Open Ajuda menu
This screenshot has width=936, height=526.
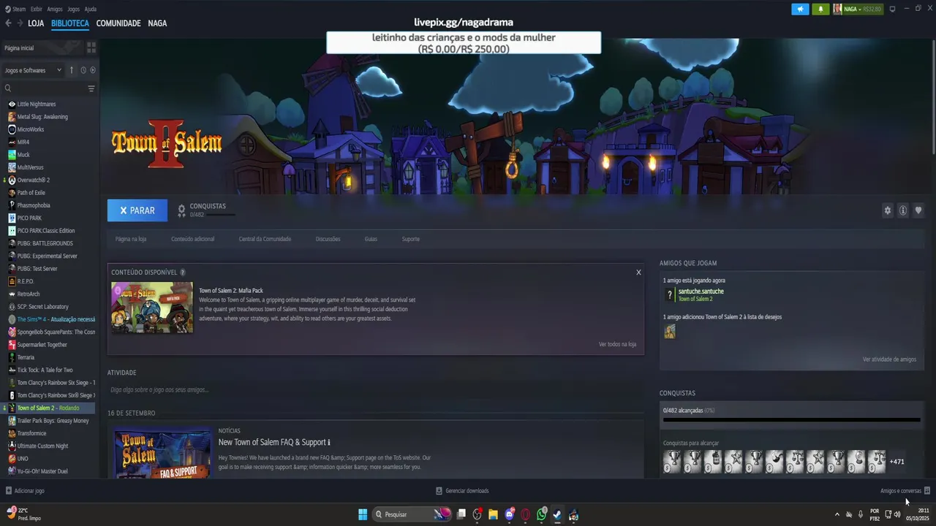tap(91, 9)
